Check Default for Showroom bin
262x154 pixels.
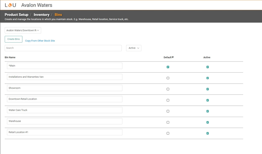168,89
